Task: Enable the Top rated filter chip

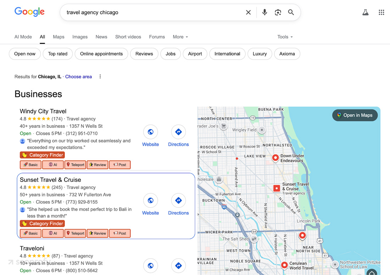Action: coord(58,54)
